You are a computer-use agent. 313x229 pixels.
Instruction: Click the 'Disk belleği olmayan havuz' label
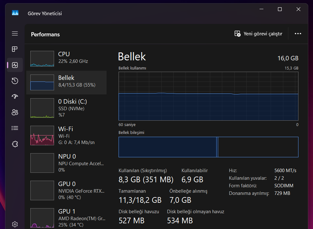point(195,212)
